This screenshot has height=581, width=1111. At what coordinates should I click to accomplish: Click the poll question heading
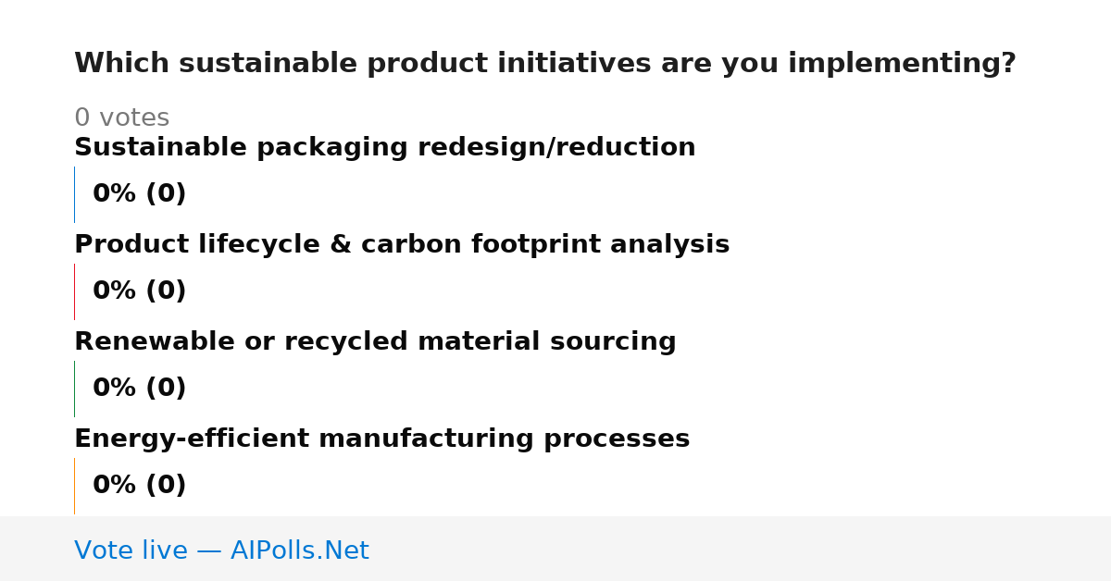click(x=544, y=64)
